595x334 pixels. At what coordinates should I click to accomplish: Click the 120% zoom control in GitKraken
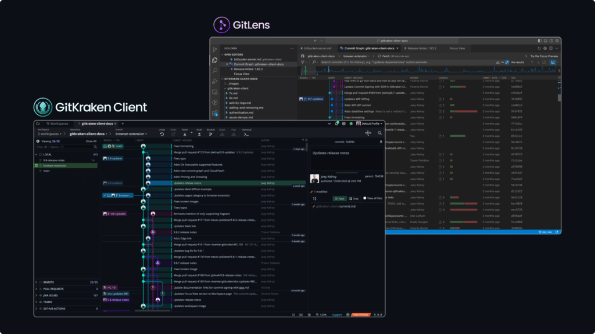coord(321,315)
